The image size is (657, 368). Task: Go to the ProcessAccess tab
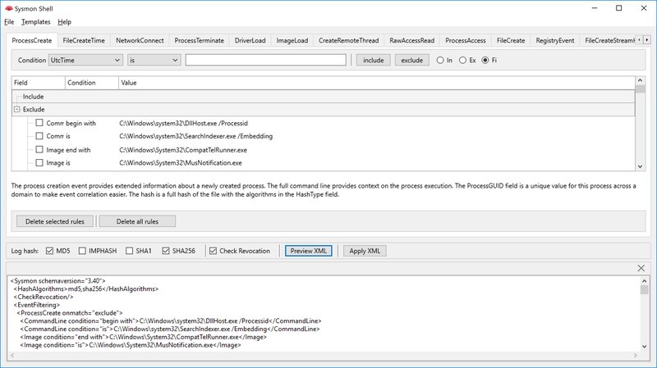click(466, 40)
